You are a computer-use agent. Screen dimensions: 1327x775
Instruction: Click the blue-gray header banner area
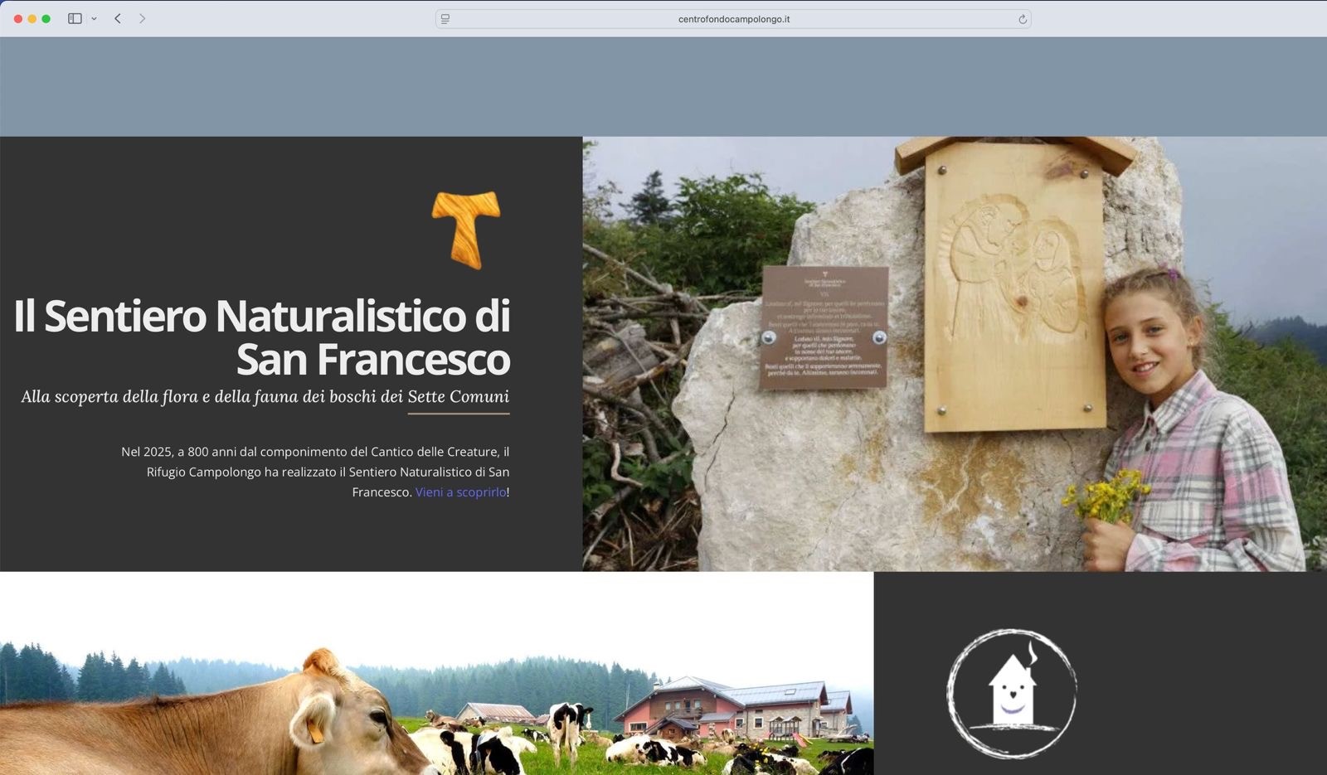click(663, 86)
